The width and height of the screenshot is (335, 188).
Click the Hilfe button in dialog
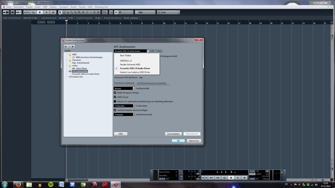click(121, 134)
